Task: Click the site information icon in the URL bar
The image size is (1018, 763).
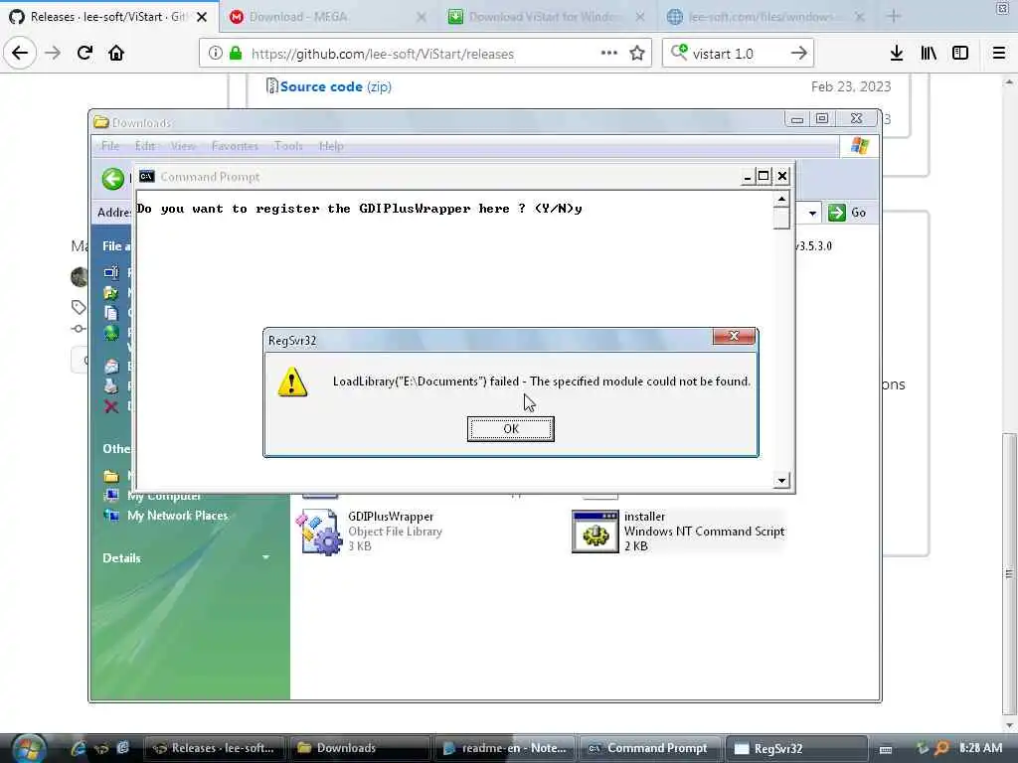Action: (216, 54)
